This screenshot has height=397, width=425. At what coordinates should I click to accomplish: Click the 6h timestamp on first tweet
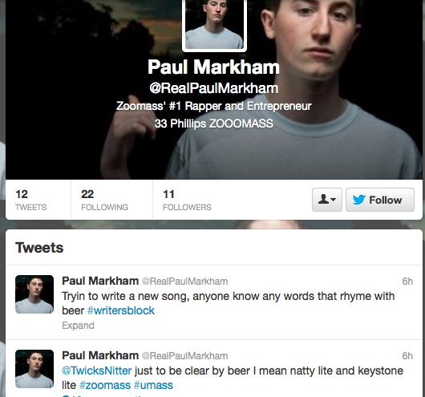coord(407,282)
